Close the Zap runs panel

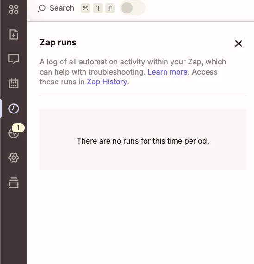tap(239, 44)
